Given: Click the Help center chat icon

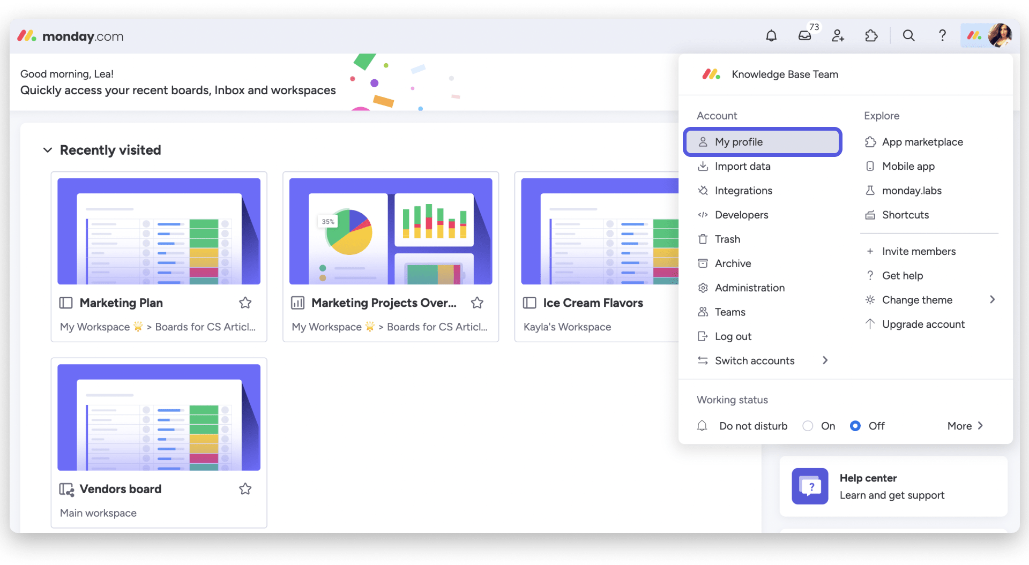Looking at the screenshot, I should pos(810,486).
